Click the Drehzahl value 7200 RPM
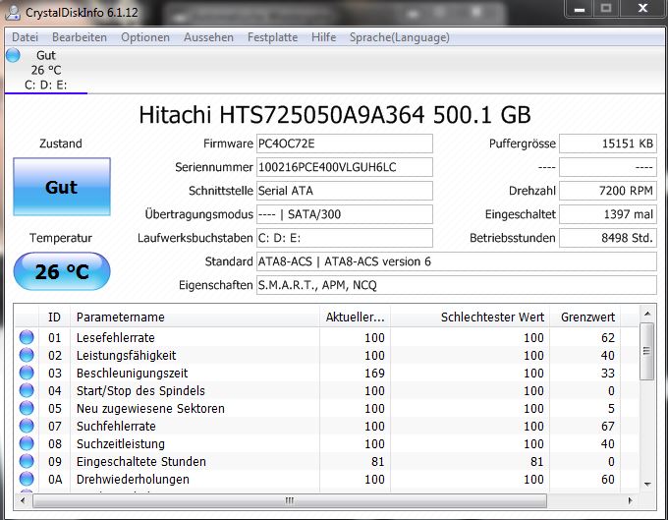The width and height of the screenshot is (668, 520). (608, 191)
